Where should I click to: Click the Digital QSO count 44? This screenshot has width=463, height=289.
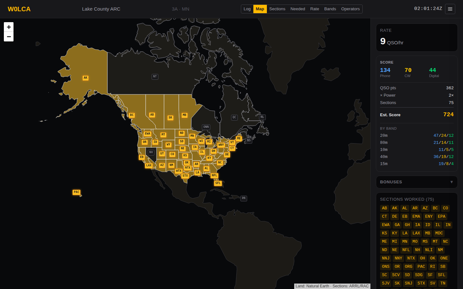click(x=432, y=70)
